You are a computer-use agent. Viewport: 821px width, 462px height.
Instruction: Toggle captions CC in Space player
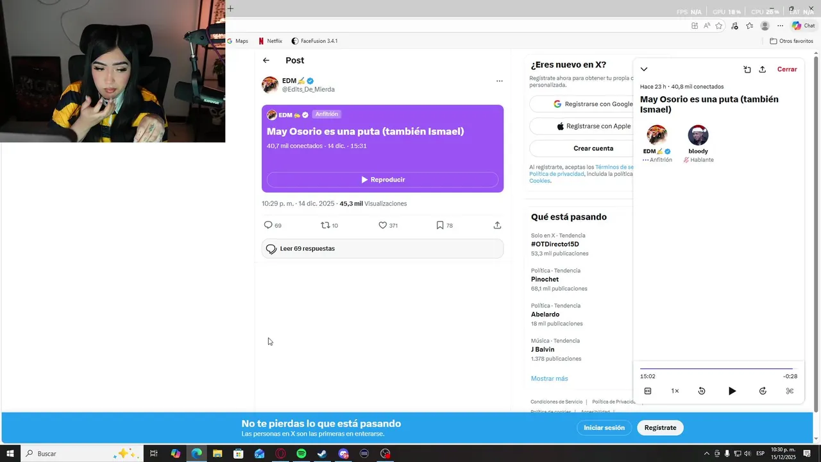648,391
